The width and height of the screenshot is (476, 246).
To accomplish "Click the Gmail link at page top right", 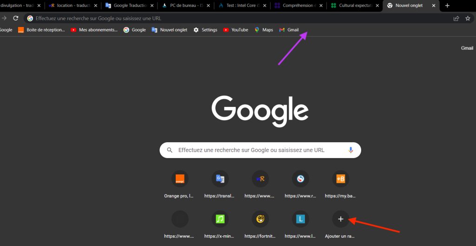I will [467, 48].
